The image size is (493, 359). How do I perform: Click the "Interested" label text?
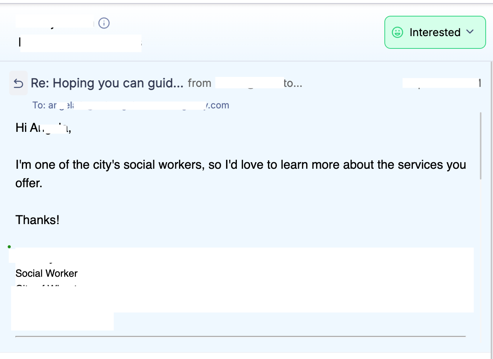point(435,32)
